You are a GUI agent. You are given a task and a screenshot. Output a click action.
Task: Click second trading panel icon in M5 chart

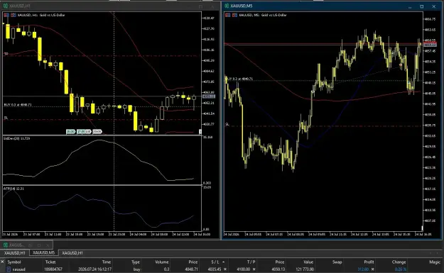tap(234, 15)
